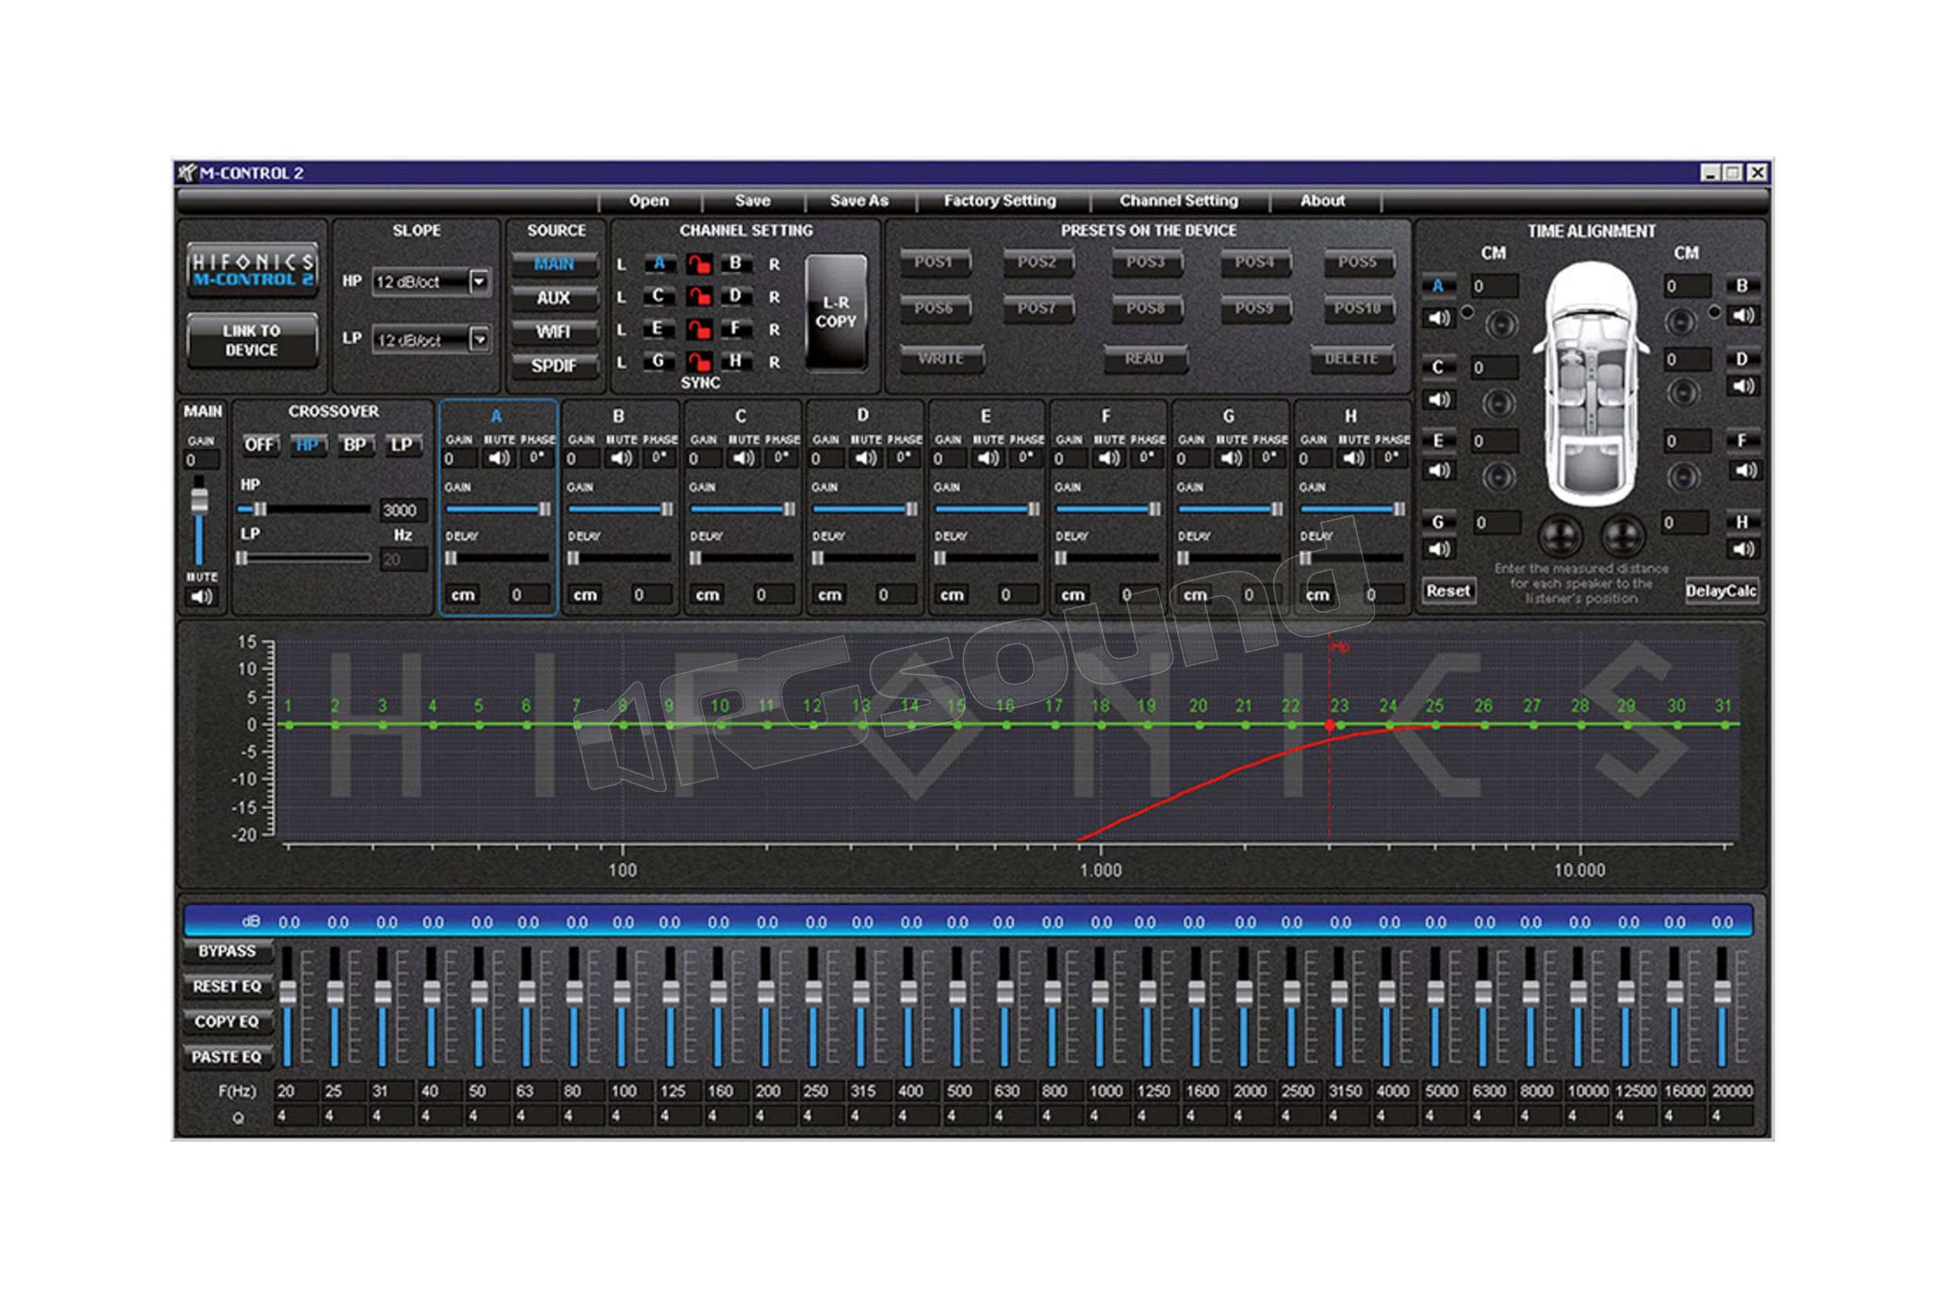1946x1298 pixels.
Task: Open Factory Setting menu
Action: [1000, 200]
